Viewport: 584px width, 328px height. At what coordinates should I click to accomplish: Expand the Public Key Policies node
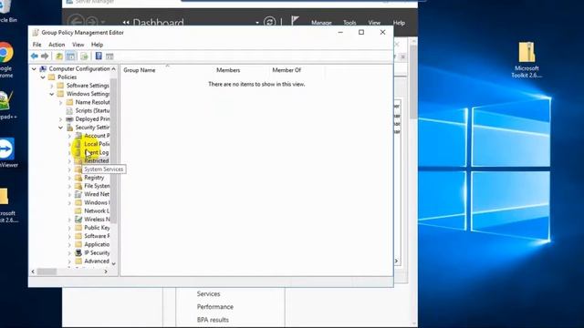69,228
